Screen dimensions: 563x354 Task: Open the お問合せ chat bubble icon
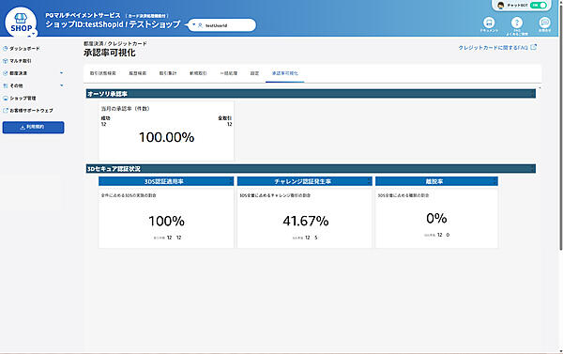[x=544, y=23]
